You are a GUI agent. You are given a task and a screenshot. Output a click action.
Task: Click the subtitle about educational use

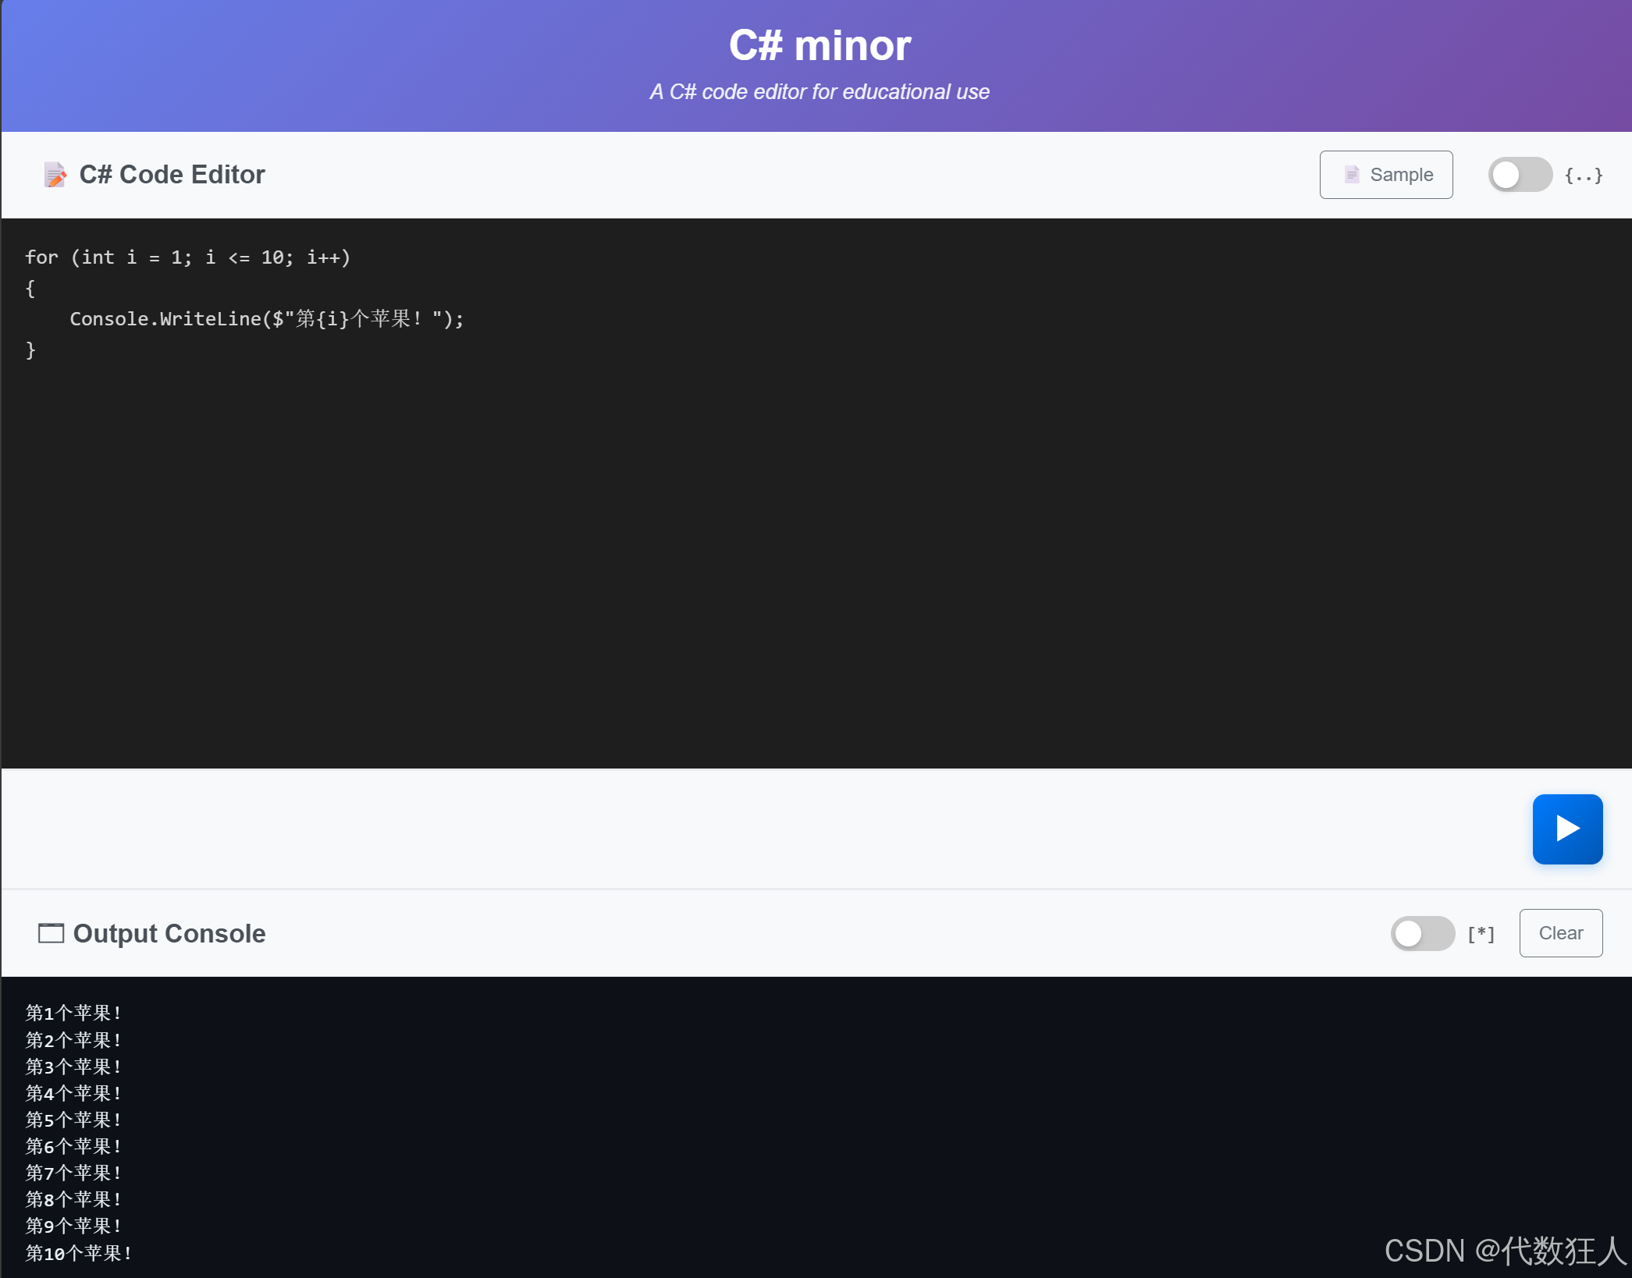820,92
